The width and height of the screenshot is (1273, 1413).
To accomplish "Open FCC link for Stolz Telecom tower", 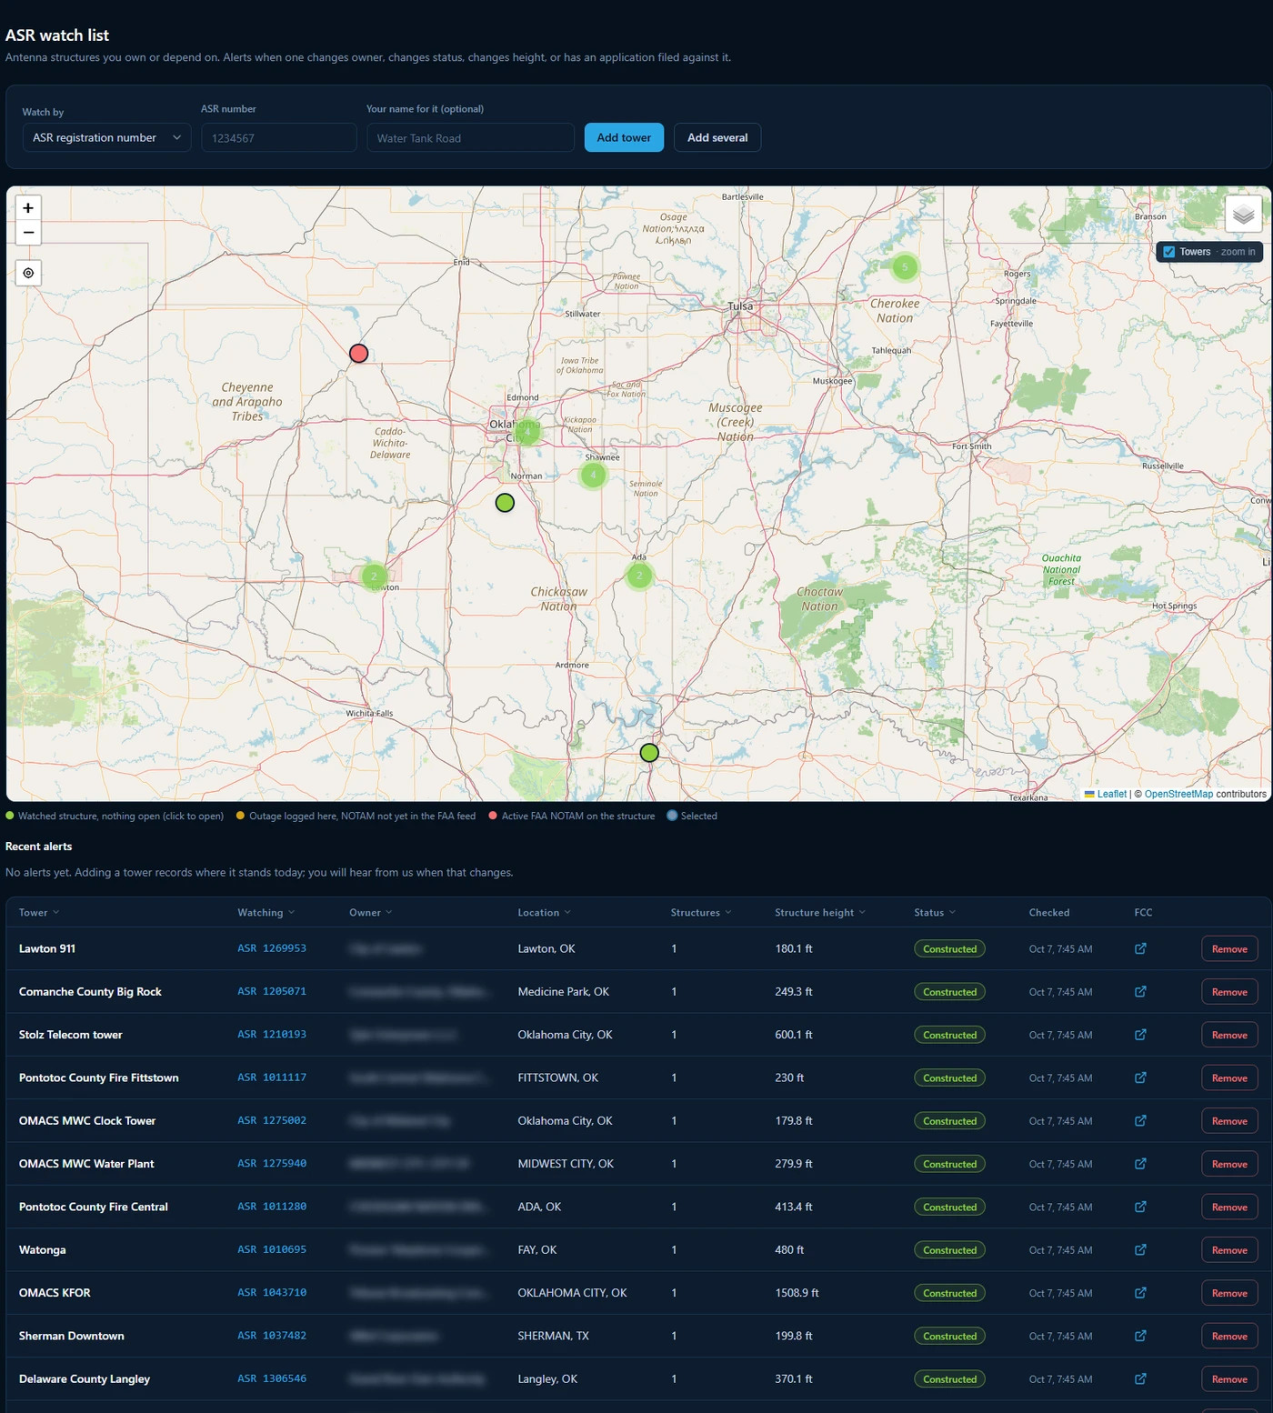I will 1140,1035.
